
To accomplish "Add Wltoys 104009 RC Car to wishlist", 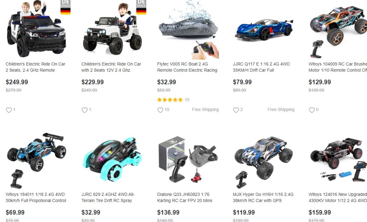I will 312,110.
